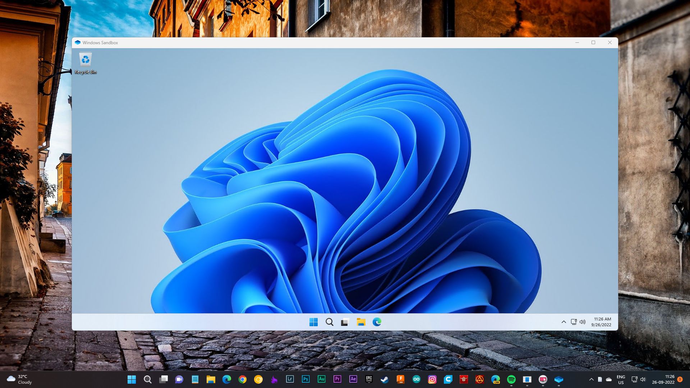
Task: Mute the sandbox volume control
Action: [583, 322]
